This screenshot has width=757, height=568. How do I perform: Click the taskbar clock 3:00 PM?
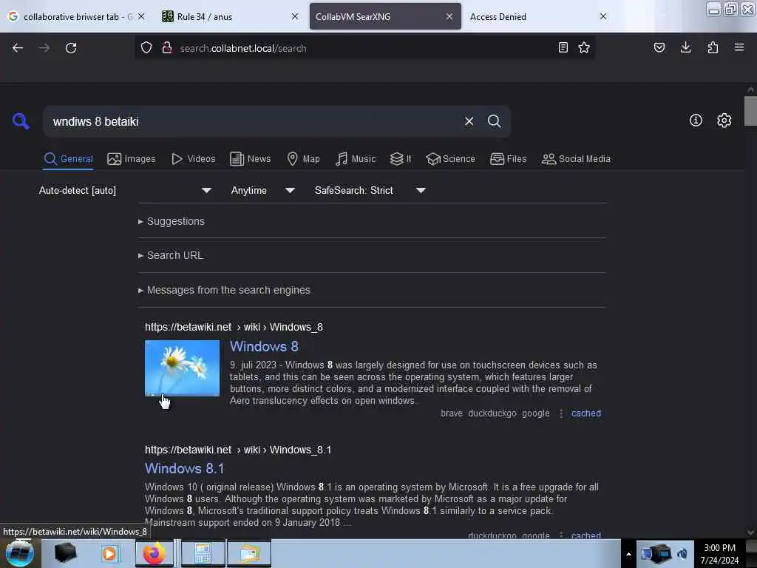pyautogui.click(x=719, y=554)
